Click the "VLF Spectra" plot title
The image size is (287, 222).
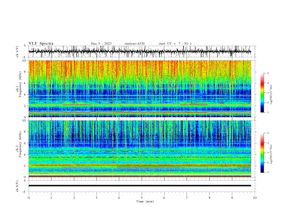41,44
